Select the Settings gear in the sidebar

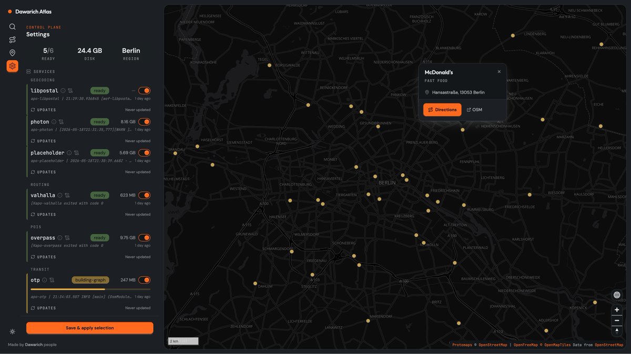pos(12,66)
